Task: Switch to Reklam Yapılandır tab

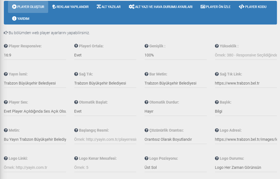Action: click(70, 7)
